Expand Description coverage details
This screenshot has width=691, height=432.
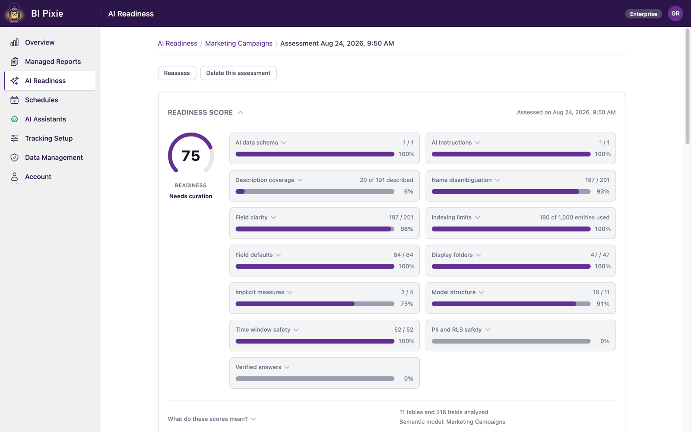[300, 180]
